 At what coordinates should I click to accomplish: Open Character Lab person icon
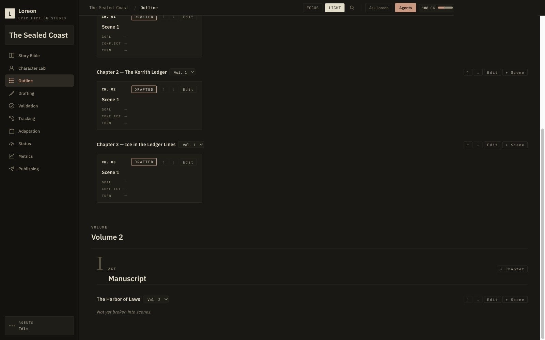coord(12,68)
